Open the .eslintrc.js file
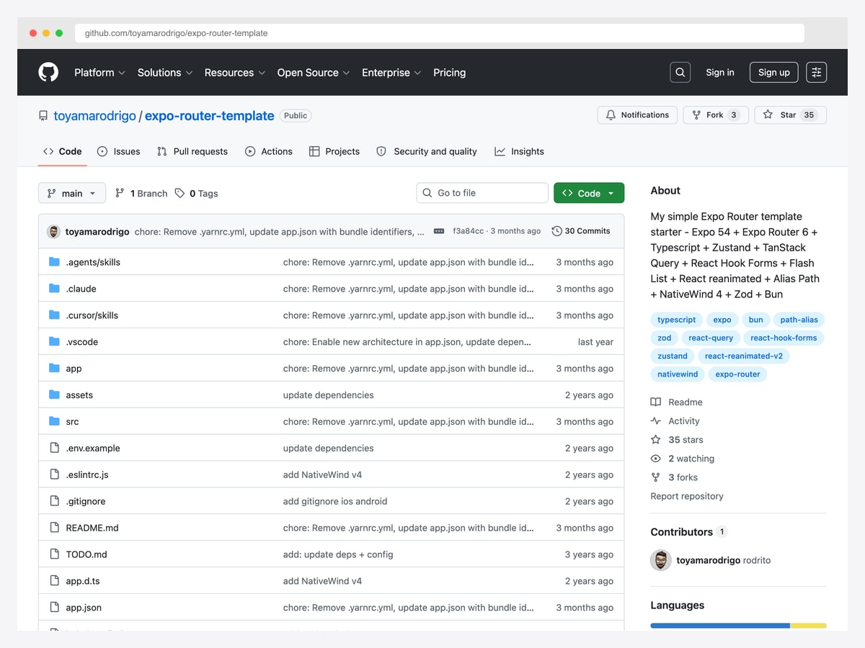This screenshot has height=648, width=865. pos(87,474)
